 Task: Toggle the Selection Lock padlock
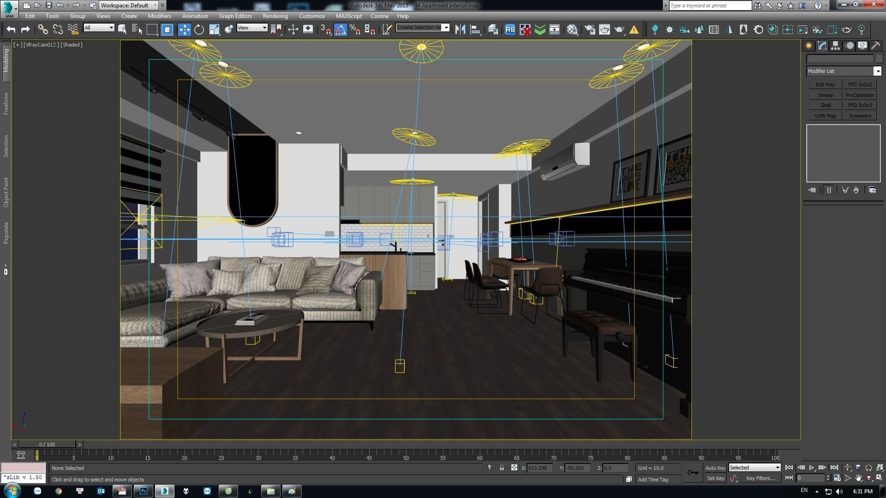[x=502, y=468]
